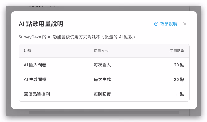This screenshot has height=122, width=207.
Task: Click the 功能 column header
Action: point(28,51)
